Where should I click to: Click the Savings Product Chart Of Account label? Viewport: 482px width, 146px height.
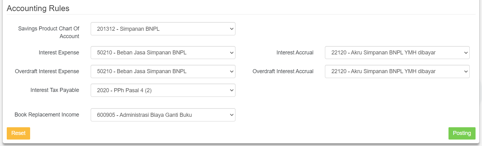(49, 32)
